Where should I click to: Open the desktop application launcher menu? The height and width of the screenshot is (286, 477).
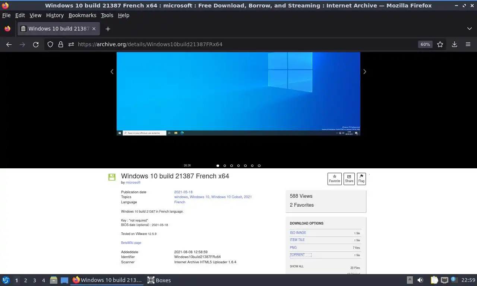[6, 280]
